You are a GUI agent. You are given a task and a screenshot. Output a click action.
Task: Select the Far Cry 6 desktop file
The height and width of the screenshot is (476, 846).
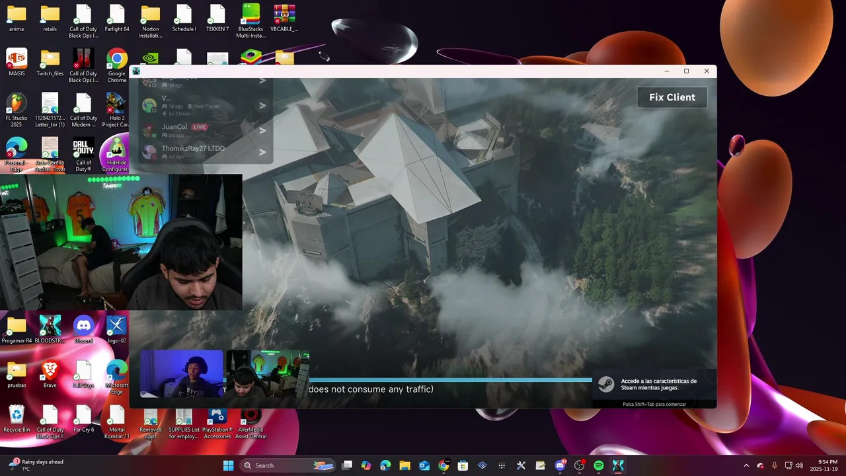point(83,419)
